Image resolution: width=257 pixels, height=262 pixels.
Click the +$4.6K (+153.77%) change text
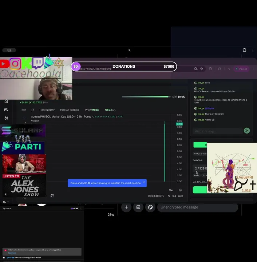[31, 102]
